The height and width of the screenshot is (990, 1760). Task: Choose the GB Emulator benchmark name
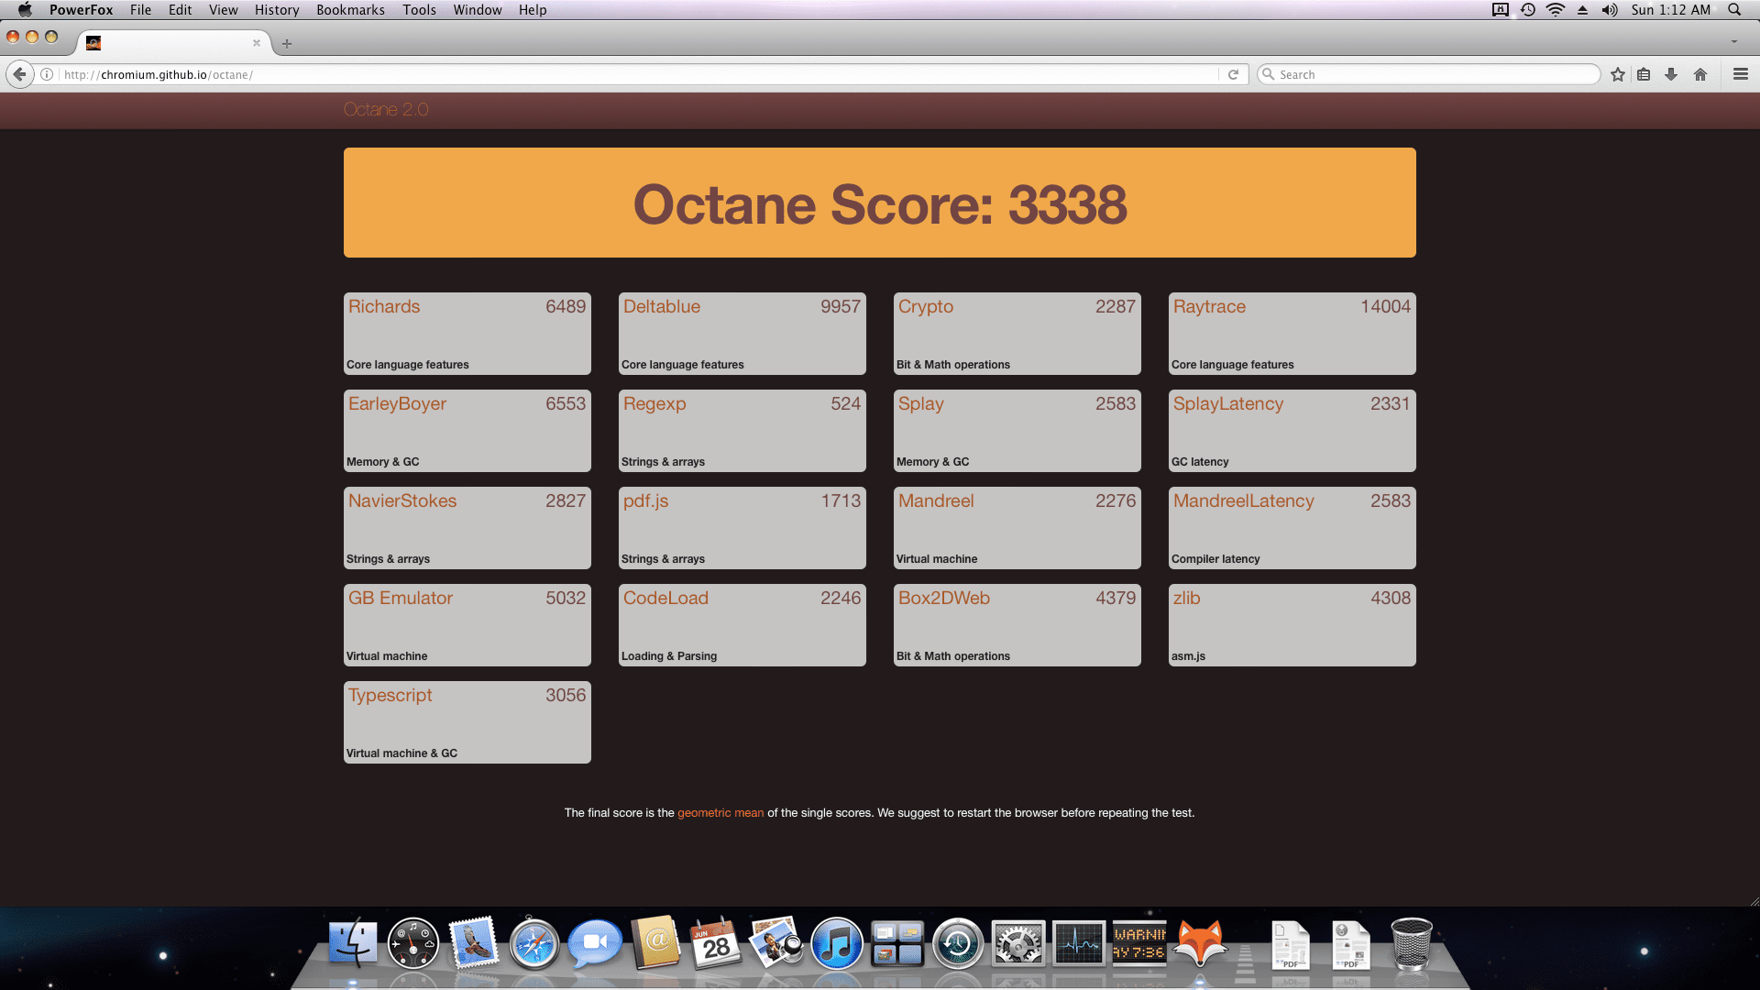tap(401, 599)
